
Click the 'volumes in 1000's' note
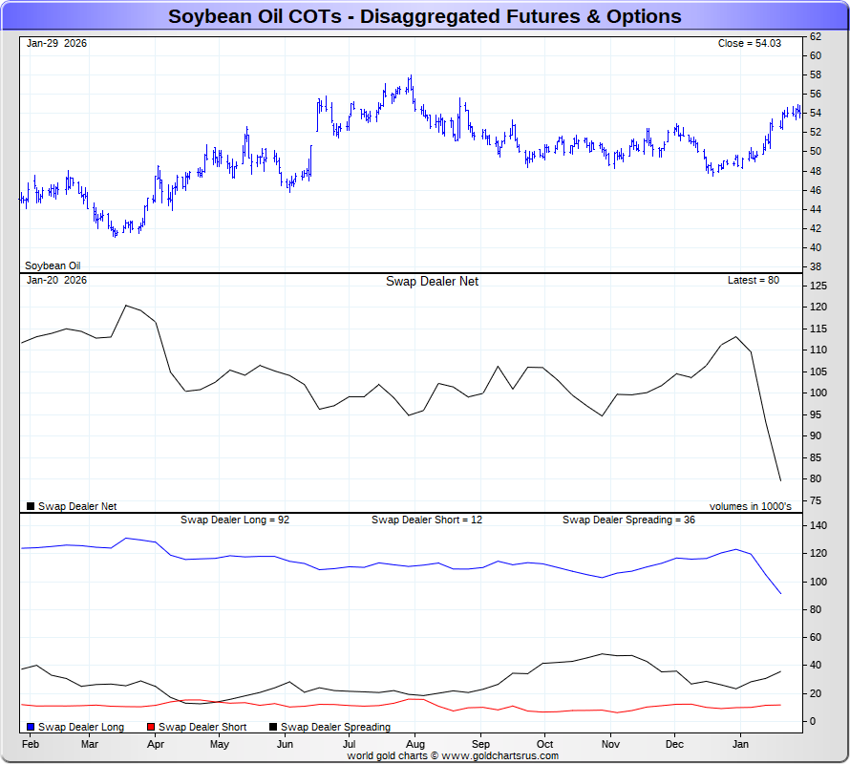click(x=750, y=507)
